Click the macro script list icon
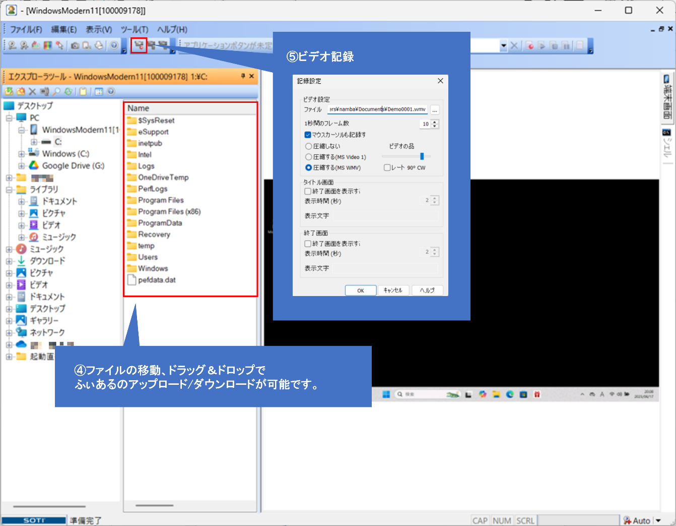 tap(580, 46)
